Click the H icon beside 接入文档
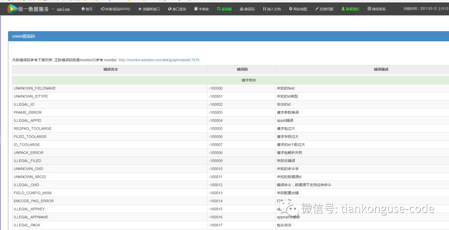The width and height of the screenshot is (449, 230). (265, 9)
